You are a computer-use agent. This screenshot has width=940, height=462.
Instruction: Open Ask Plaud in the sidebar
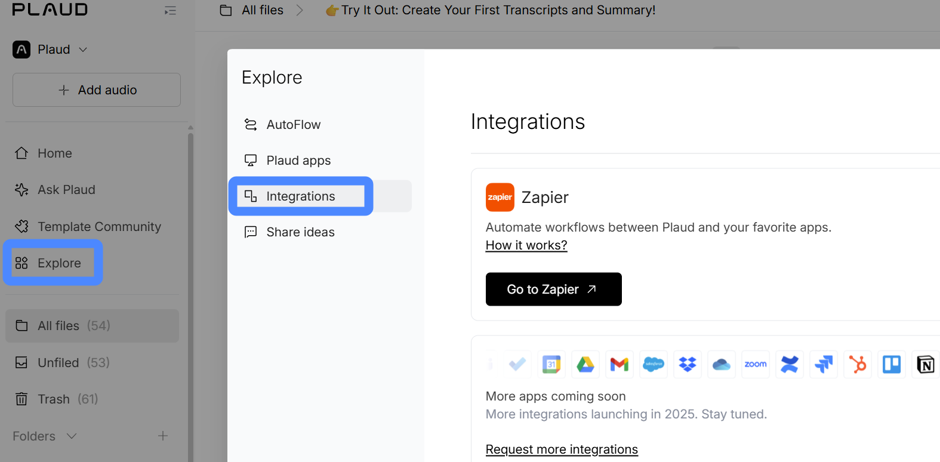55,190
